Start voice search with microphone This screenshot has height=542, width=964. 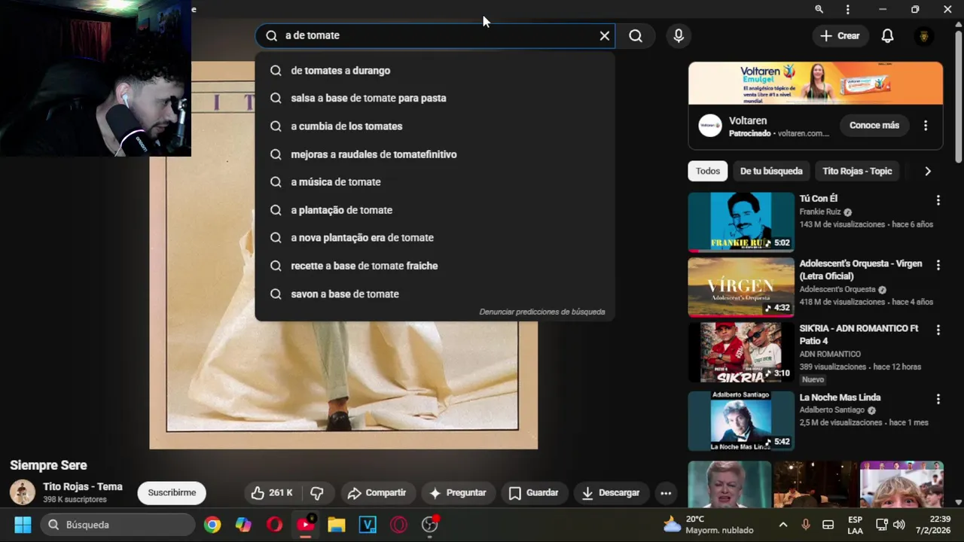click(679, 35)
